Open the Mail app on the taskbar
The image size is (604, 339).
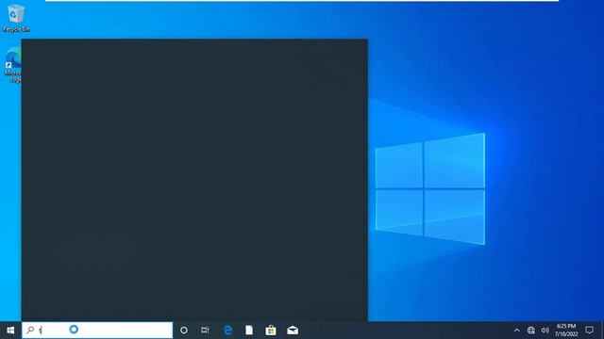293,331
